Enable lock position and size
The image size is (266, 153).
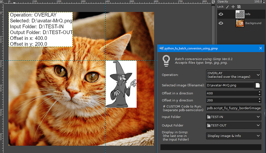pyautogui.click(x=233, y=7)
